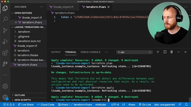The image size is (191, 107).
Task: Switch to the Output panel tab
Action: (x=56, y=52)
